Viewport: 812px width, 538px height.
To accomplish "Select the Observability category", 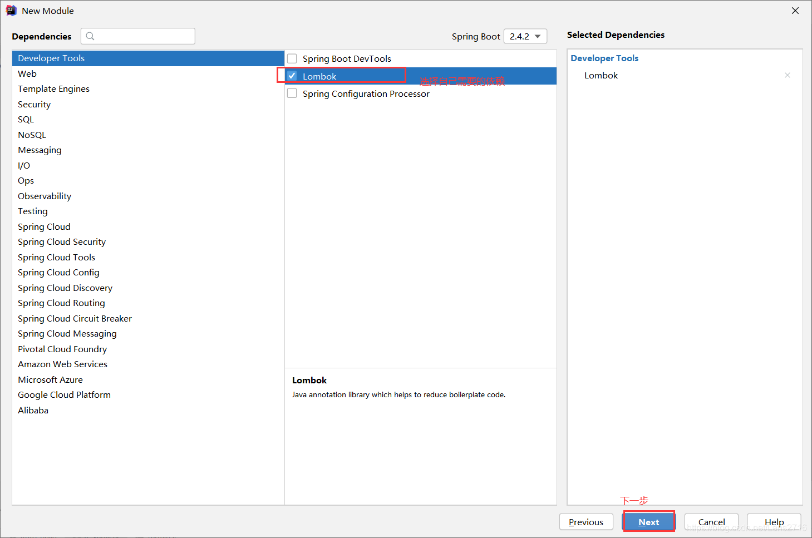I will pos(148,196).
